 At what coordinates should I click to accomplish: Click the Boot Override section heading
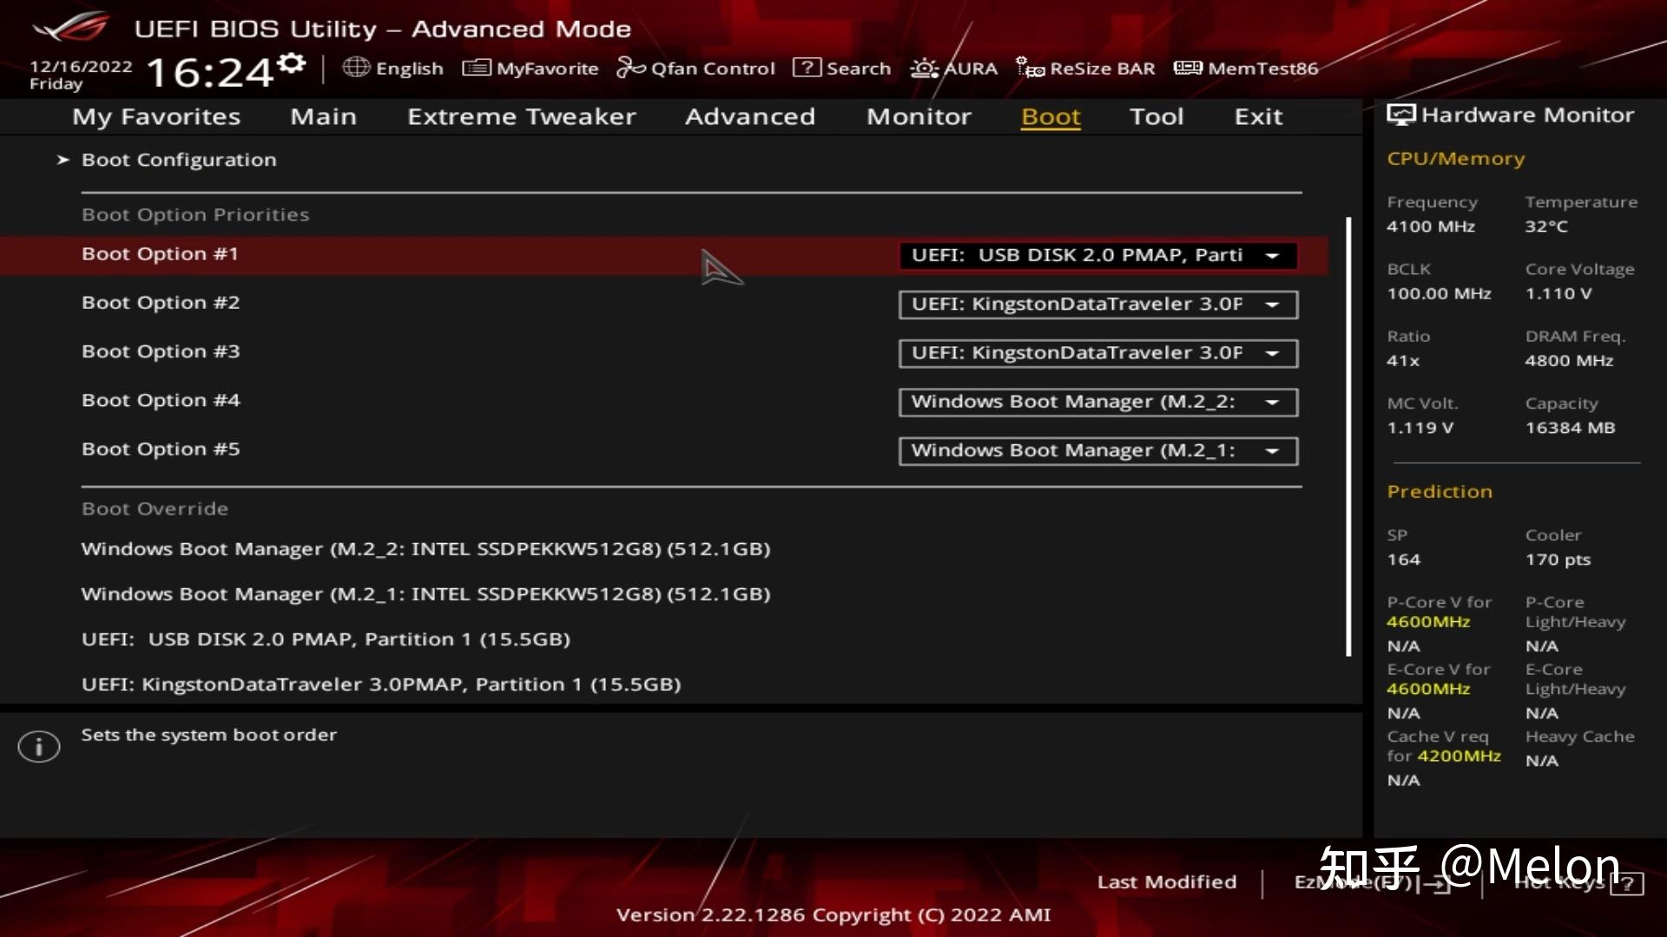(155, 508)
